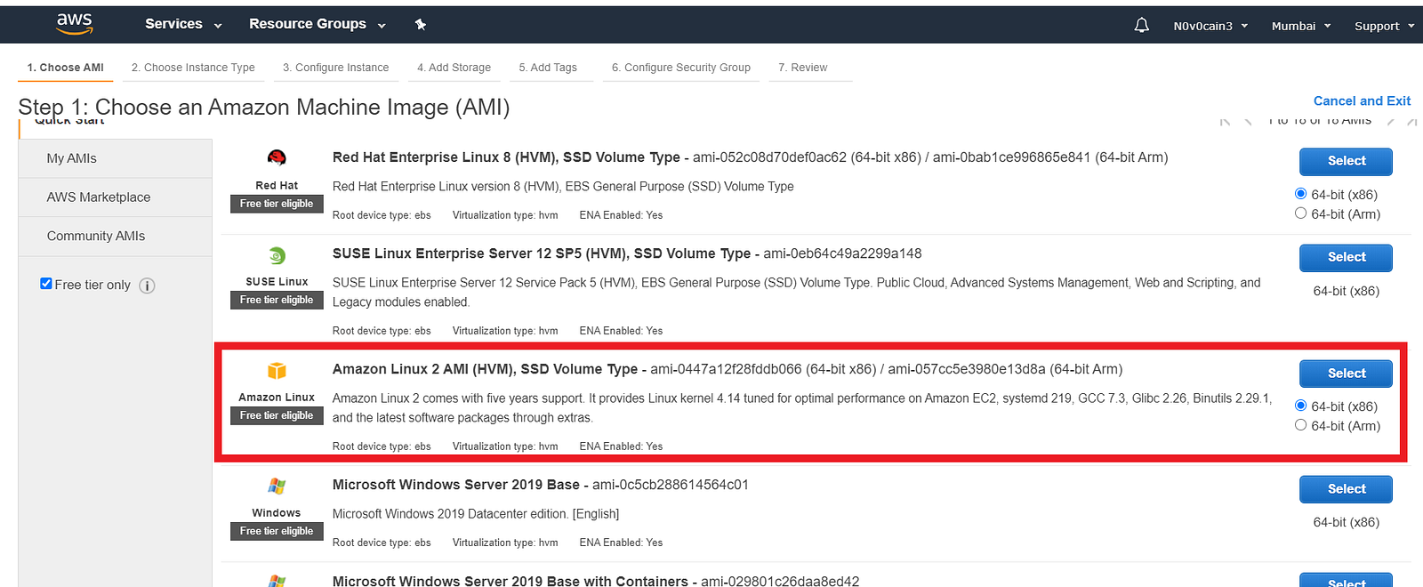The width and height of the screenshot is (1423, 587).
Task: Click Cancel and Exit link
Action: coord(1362,101)
